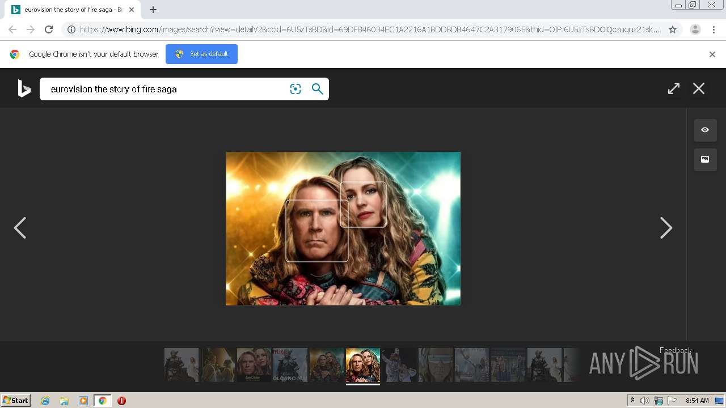Click the main movie poster image
Viewport: 726px width, 408px height.
(x=343, y=228)
